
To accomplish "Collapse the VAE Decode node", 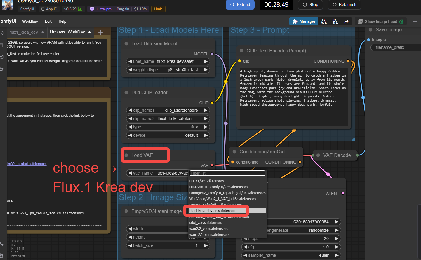I will point(318,155).
